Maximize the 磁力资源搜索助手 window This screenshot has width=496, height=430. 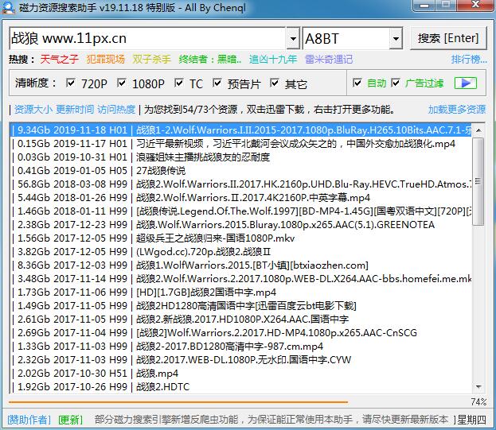(447, 6)
